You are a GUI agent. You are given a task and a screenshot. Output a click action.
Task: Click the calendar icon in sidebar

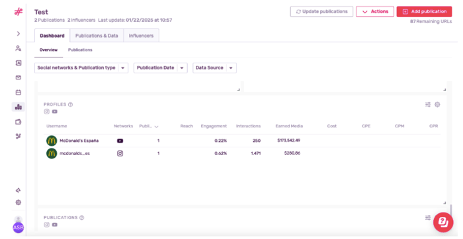[19, 92]
